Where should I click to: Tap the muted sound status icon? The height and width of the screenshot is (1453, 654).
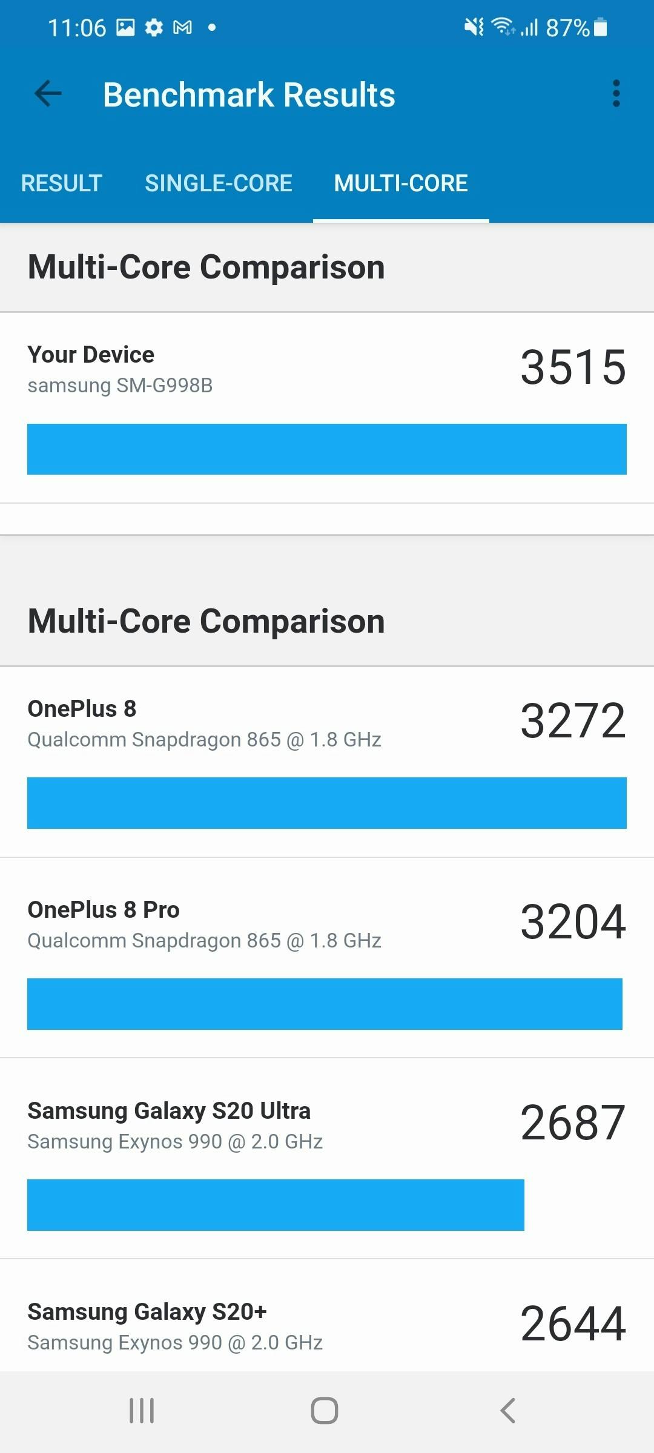point(474,27)
